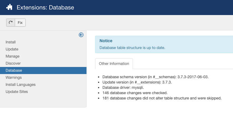Screen dimensions: 233x118
Task: Switch to the Other Information tab
Action: click(x=114, y=64)
